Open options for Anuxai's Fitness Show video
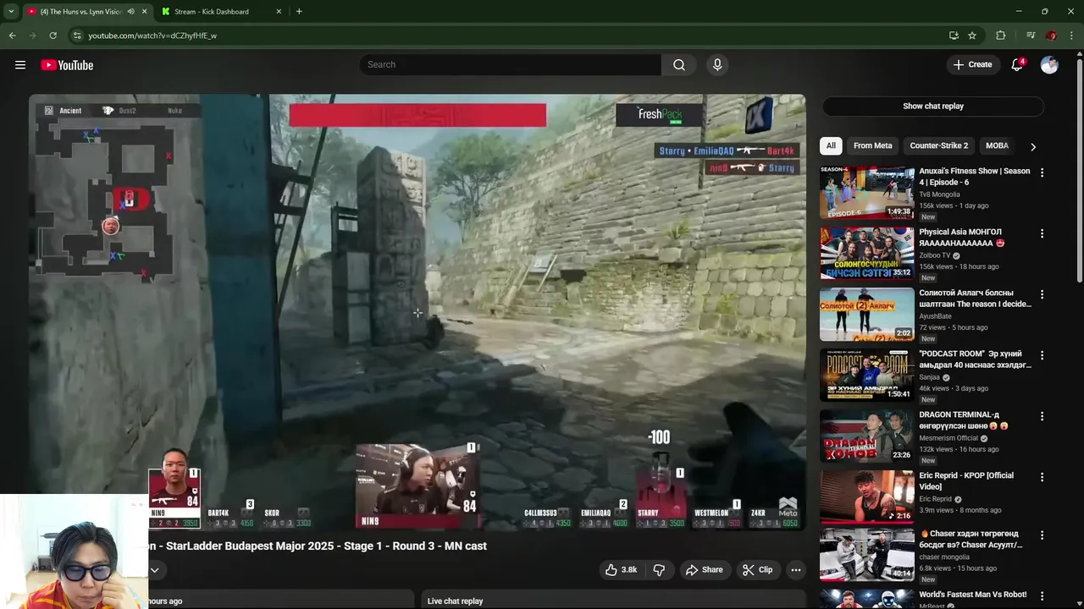 click(1042, 172)
